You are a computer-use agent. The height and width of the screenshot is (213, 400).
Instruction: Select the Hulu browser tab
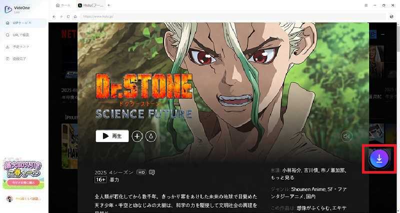[x=90, y=5]
